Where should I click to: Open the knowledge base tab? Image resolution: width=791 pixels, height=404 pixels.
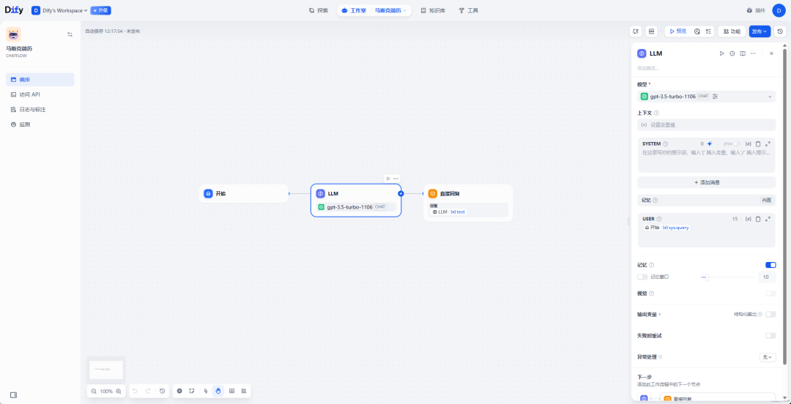(x=433, y=11)
